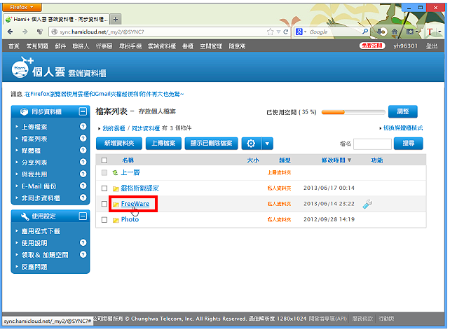Image resolution: width=450 pixels, height=332 pixels.
Task: Click the help icon beside 檔案列表 in the sidebar
Action: 83,139
